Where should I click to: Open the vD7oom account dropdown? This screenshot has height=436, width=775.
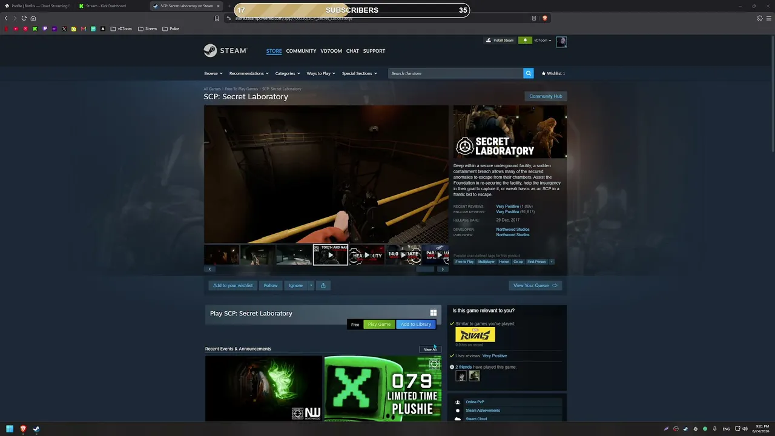(x=542, y=41)
